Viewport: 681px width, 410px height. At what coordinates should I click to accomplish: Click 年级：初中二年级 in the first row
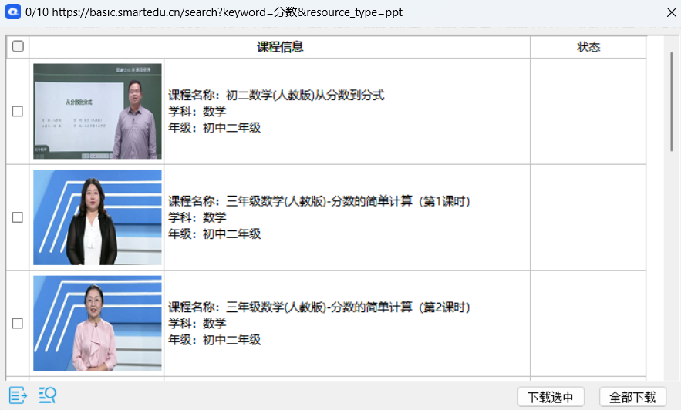click(214, 128)
